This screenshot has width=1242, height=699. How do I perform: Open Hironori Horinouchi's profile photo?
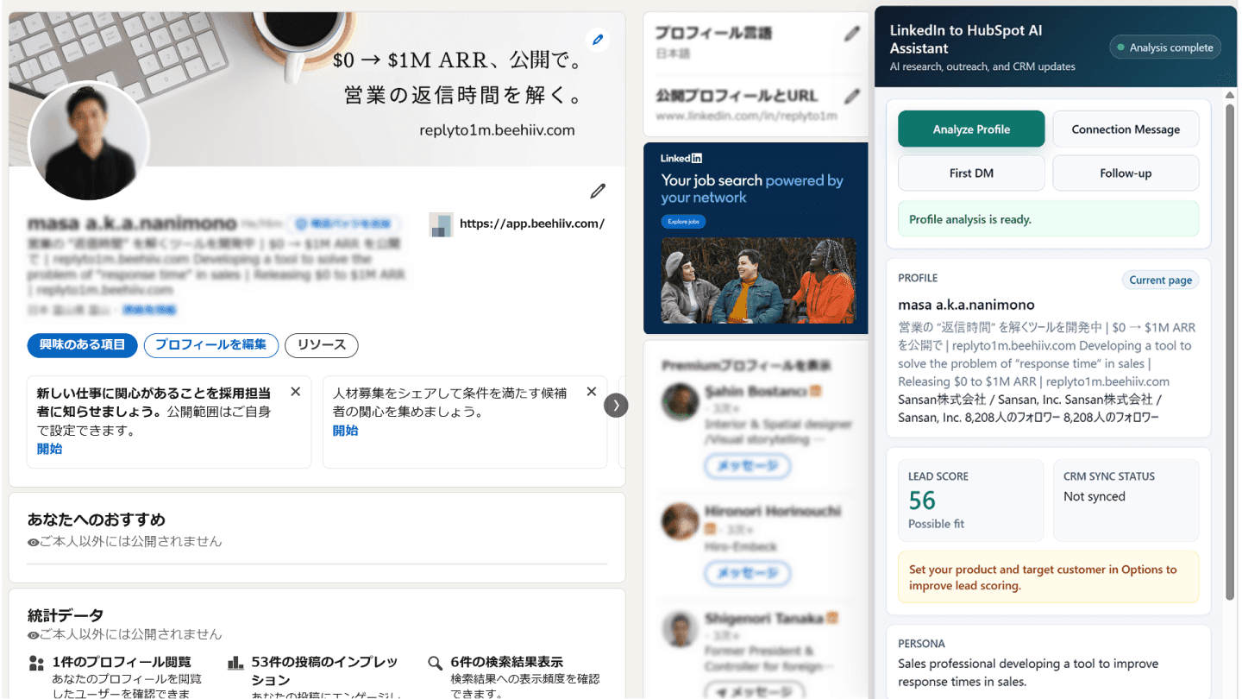(680, 522)
